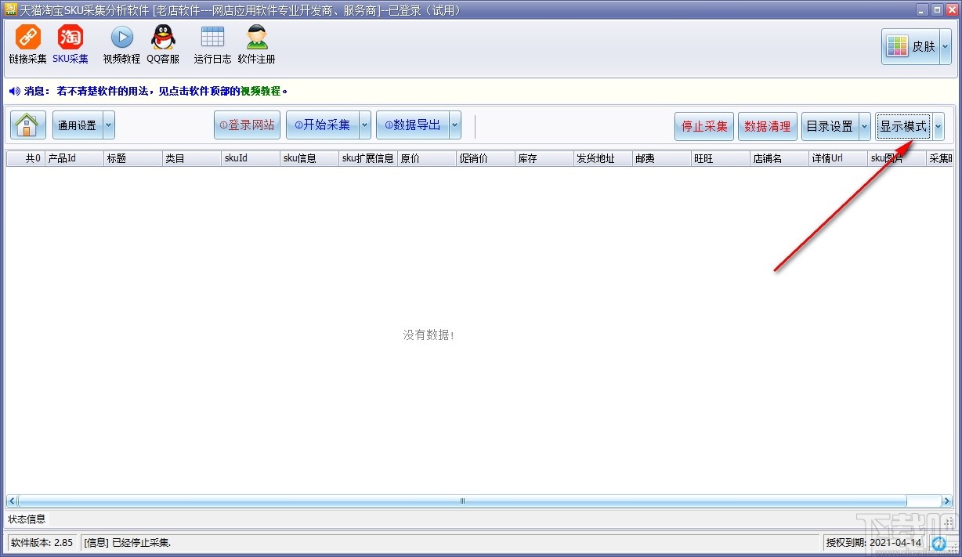Image resolution: width=962 pixels, height=557 pixels.
Task: Expand the 显示模式 dropdown arrow
Action: pos(938,126)
